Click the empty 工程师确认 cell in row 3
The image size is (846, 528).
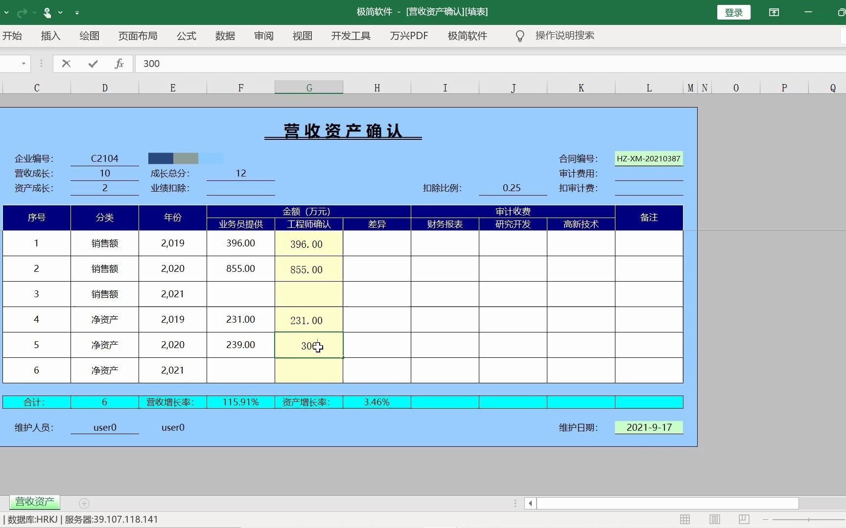pyautogui.click(x=309, y=294)
